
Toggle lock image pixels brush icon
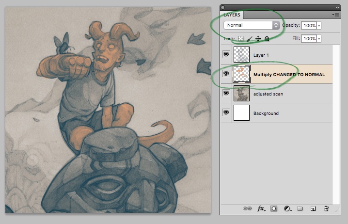click(x=250, y=39)
